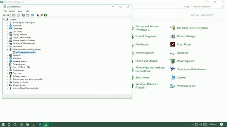Expand the Network adapters chevron
The height and width of the screenshot is (127, 227).
coord(7,61)
